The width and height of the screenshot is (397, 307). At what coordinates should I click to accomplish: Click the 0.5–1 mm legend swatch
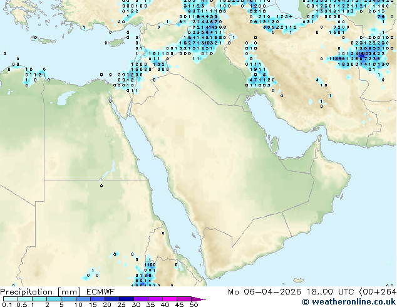pos(25,299)
